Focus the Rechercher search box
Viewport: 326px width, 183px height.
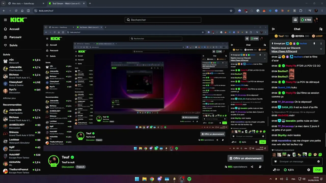(163, 20)
